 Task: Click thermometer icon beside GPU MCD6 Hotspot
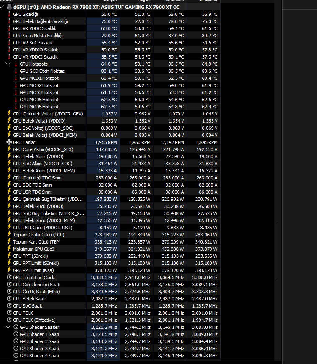[x=16, y=107]
